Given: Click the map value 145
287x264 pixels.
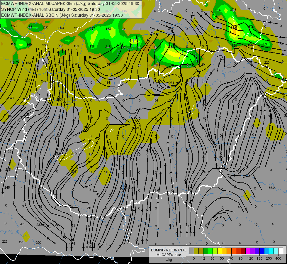Looking at the screenshot, I should pos(106,172).
